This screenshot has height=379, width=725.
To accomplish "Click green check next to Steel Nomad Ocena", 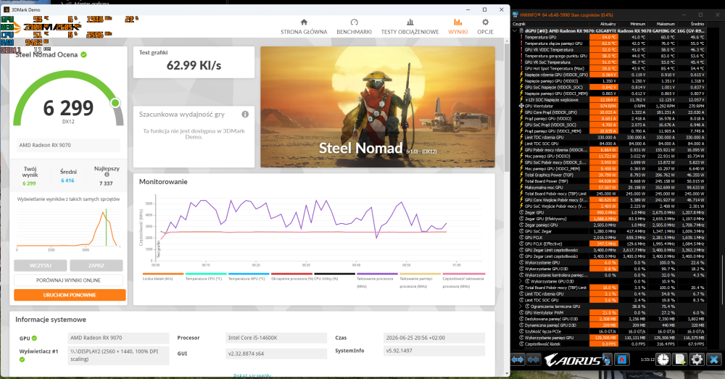I will point(83,54).
